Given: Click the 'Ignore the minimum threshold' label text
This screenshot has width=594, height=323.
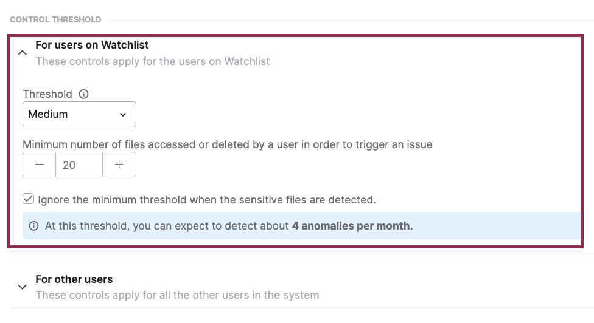Looking at the screenshot, I should pos(207,199).
